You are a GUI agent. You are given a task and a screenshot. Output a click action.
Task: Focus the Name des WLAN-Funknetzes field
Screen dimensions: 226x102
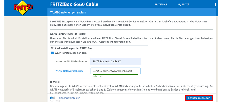115,61
